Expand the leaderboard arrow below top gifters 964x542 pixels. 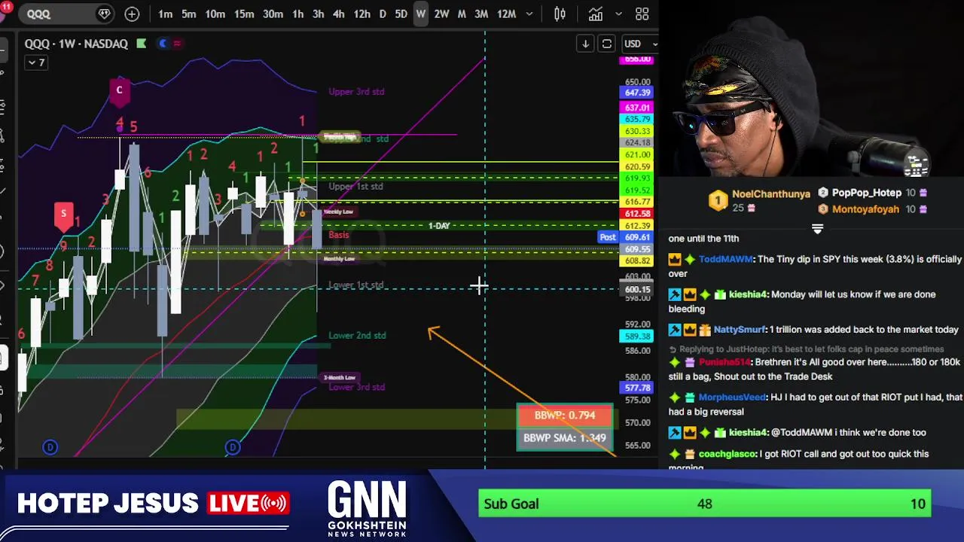[817, 227]
